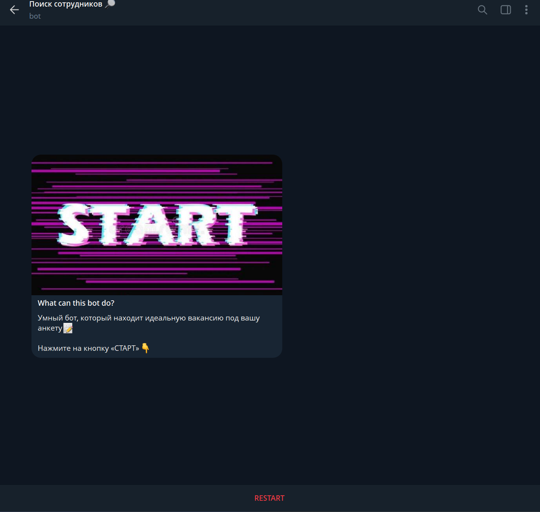Click the RESTART button
Screen dimensions: 540x512
coord(269,498)
